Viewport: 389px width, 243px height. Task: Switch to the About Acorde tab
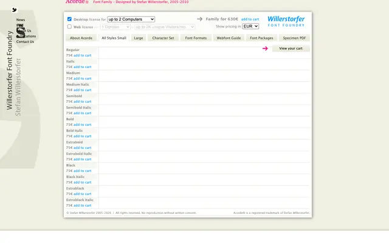(81, 38)
